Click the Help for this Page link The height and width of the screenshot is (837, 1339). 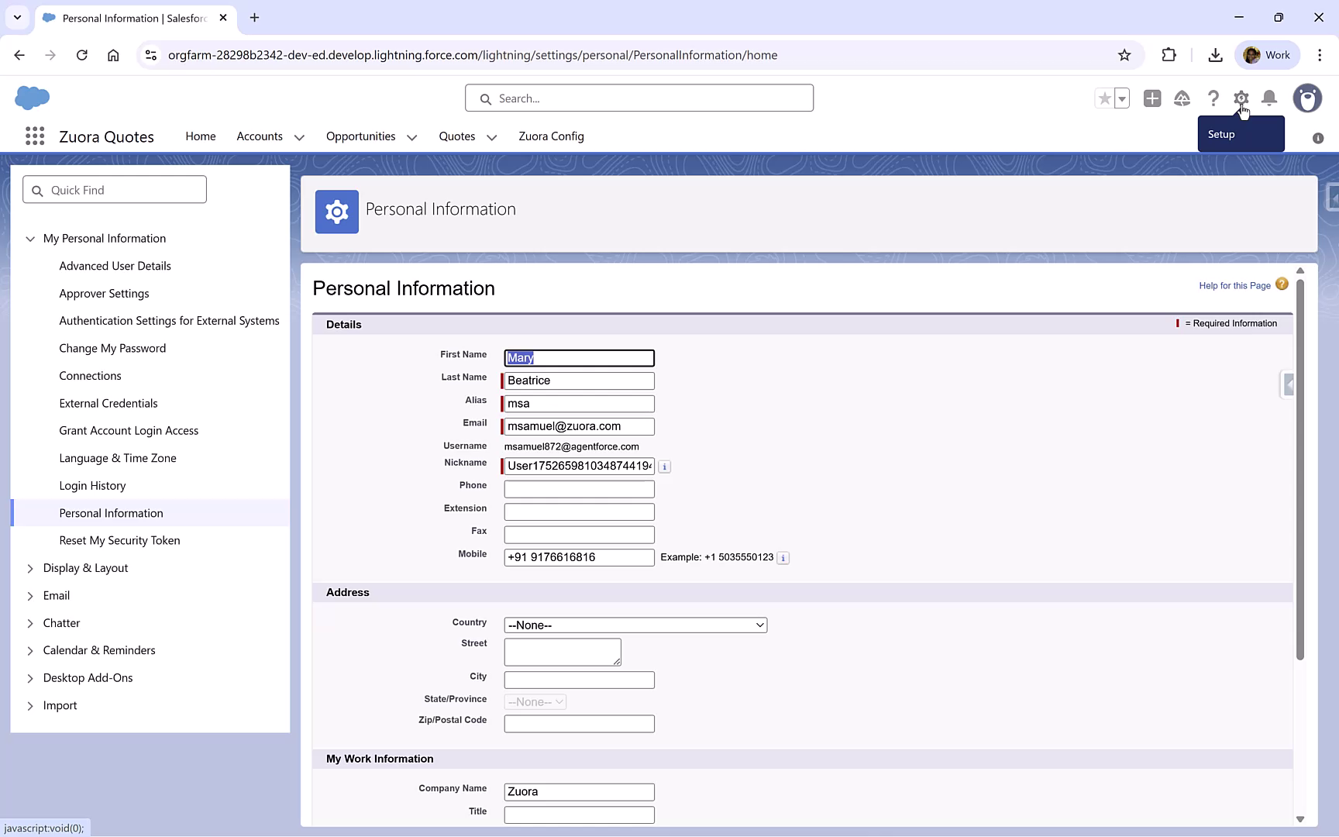pyautogui.click(x=1234, y=285)
